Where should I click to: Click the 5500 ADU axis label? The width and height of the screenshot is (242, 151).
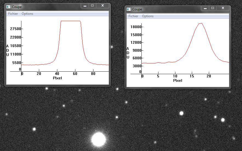point(16,63)
